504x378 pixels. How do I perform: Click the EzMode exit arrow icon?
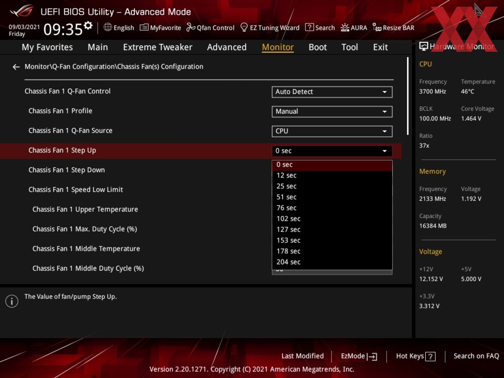click(372, 357)
